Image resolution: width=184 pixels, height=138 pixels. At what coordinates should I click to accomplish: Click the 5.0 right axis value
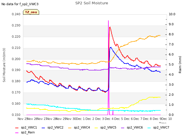[171, 64]
